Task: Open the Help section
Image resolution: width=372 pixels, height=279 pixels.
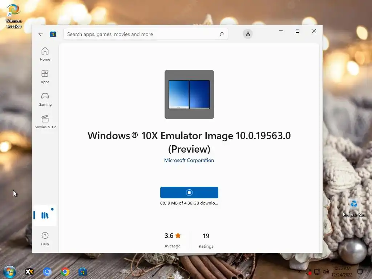Action: tap(45, 239)
